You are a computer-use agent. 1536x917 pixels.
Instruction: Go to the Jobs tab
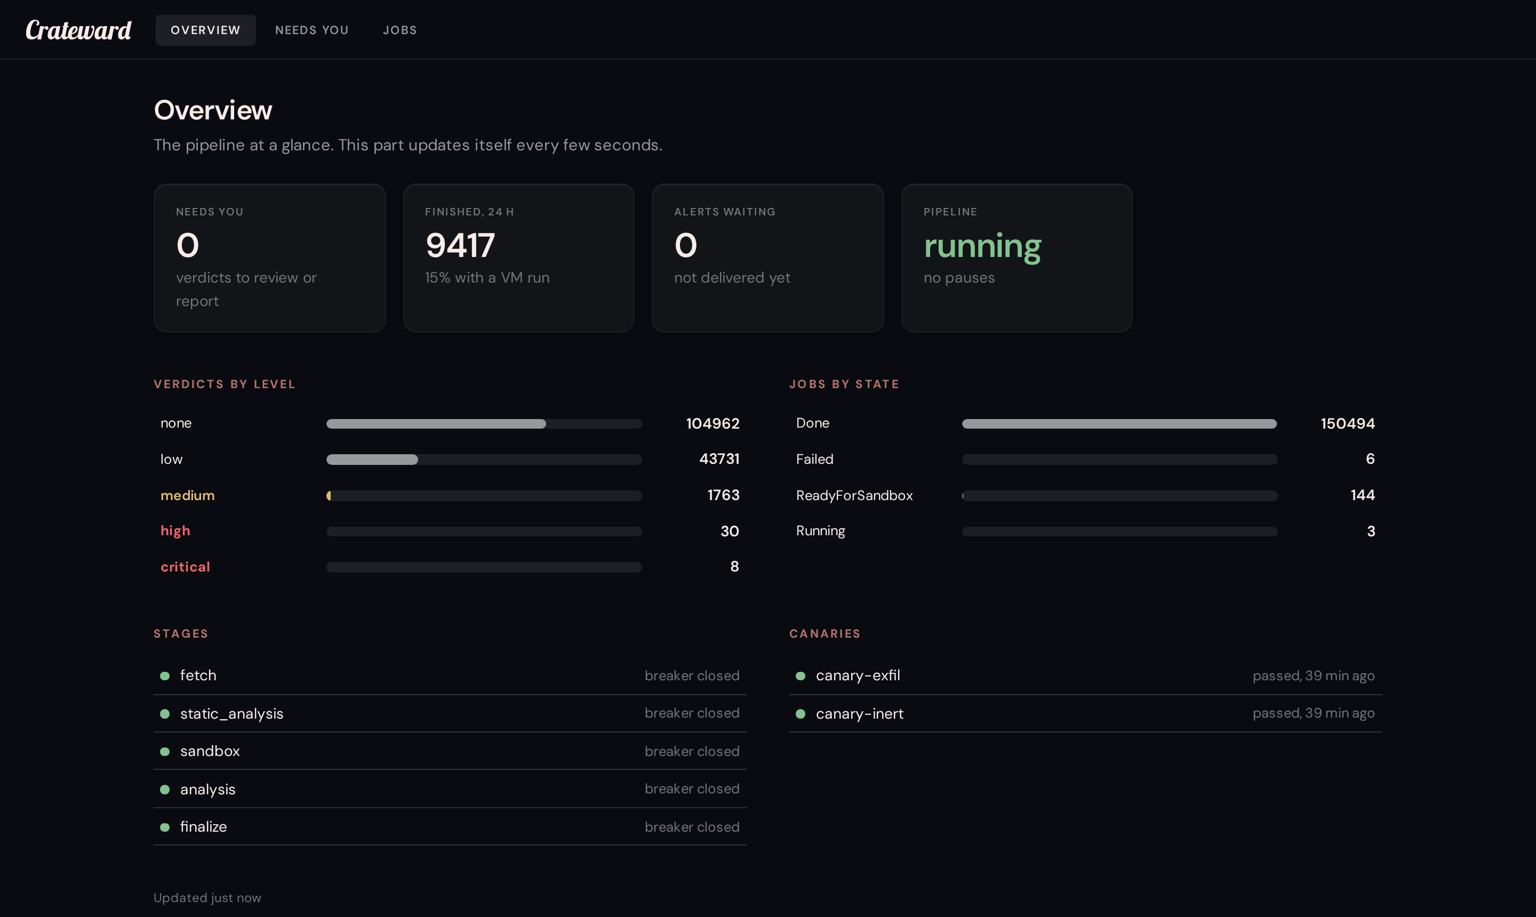point(400,30)
